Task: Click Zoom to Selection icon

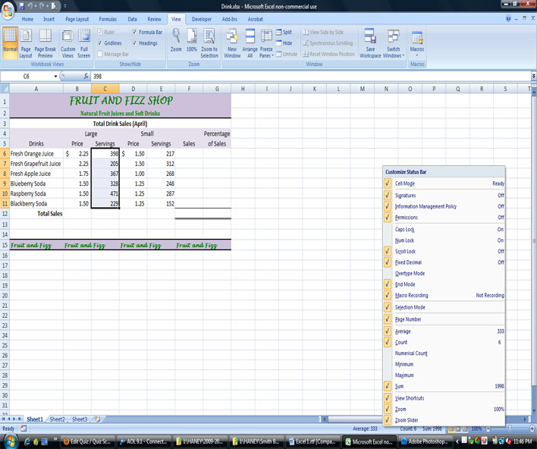Action: [209, 42]
